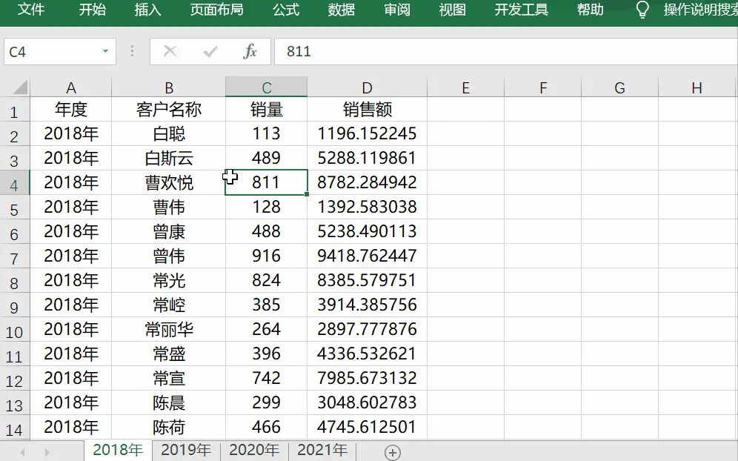Open the 视图 ribbon tab
This screenshot has height=461, width=738.
(452, 10)
